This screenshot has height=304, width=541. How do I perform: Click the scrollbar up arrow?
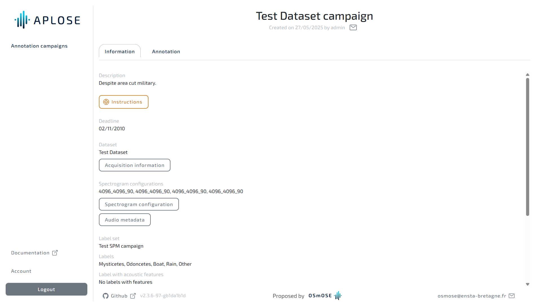527,75
